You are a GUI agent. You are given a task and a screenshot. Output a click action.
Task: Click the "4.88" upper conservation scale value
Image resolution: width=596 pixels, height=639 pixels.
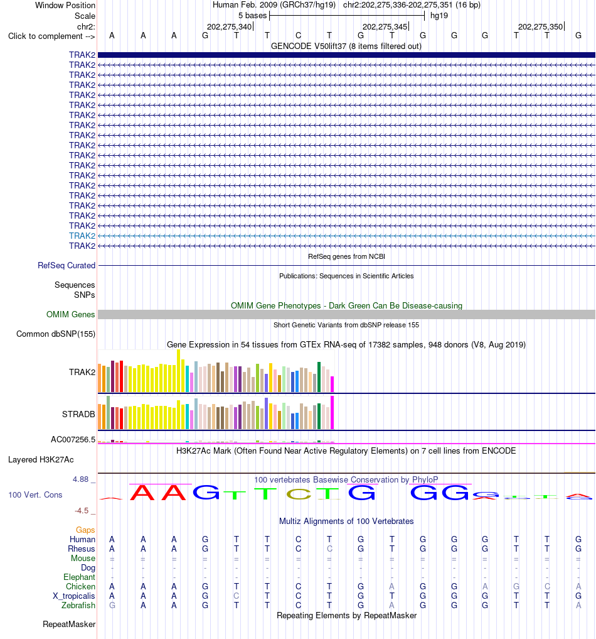tap(80, 479)
